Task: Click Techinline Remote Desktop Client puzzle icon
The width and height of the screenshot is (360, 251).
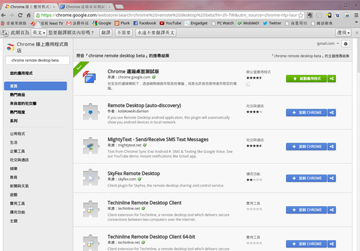Action: point(91,209)
